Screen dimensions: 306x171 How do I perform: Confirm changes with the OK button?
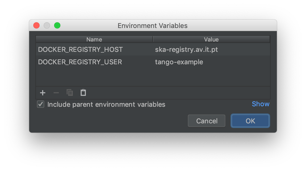click(x=250, y=121)
